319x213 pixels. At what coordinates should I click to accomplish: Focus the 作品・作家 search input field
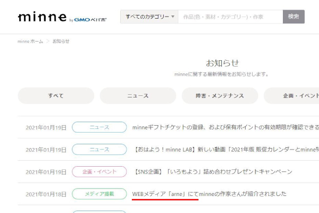(x=231, y=17)
